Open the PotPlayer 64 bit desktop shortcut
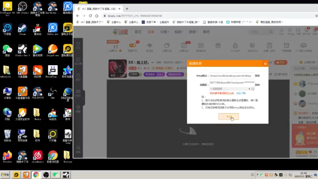The image size is (318, 179). pos(7,8)
